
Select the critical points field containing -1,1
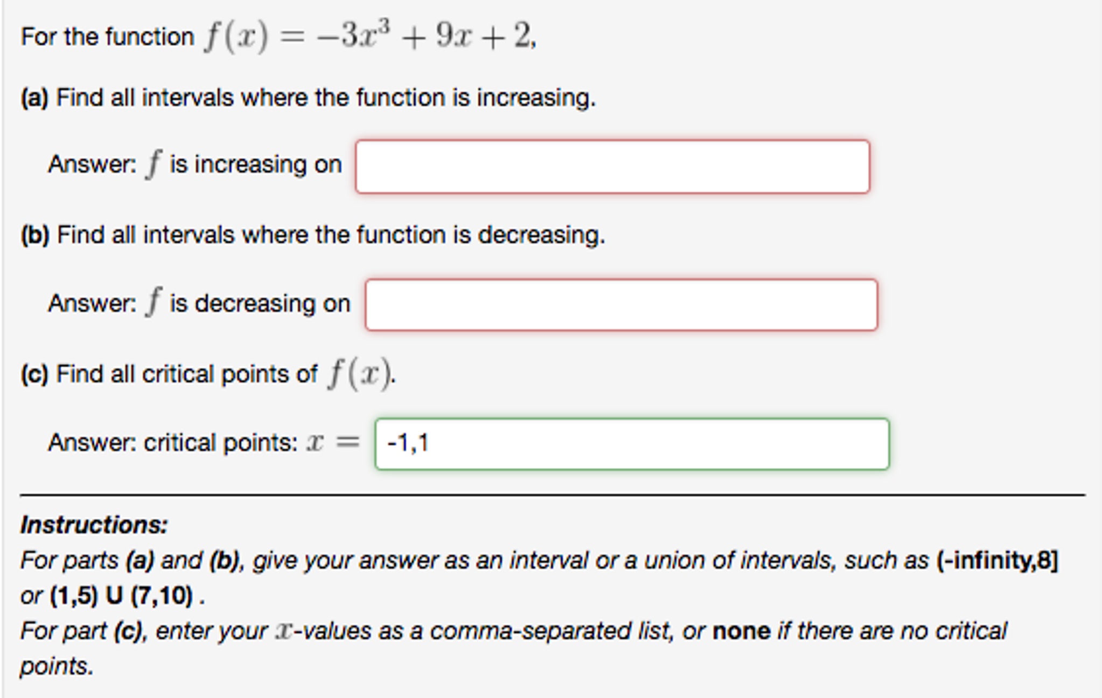[x=632, y=444]
